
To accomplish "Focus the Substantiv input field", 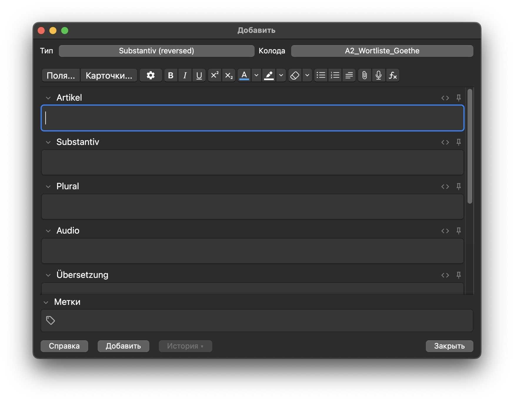I will (x=253, y=162).
